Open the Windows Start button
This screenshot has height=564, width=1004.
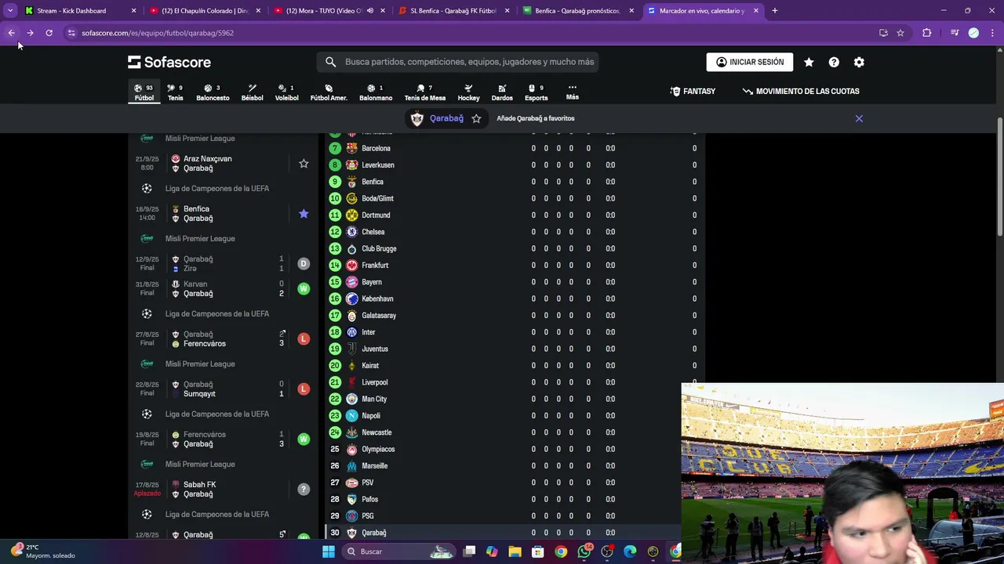tap(329, 551)
